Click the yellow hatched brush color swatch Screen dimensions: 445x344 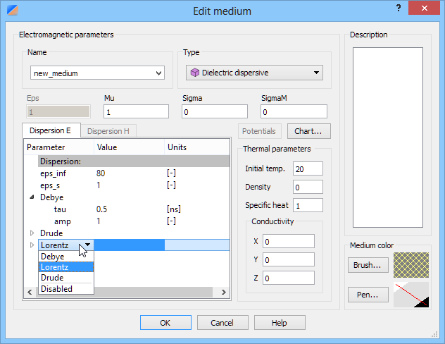tap(411, 265)
